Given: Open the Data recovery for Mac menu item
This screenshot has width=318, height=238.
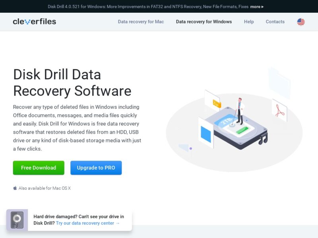Looking at the screenshot, I should coord(141,22).
